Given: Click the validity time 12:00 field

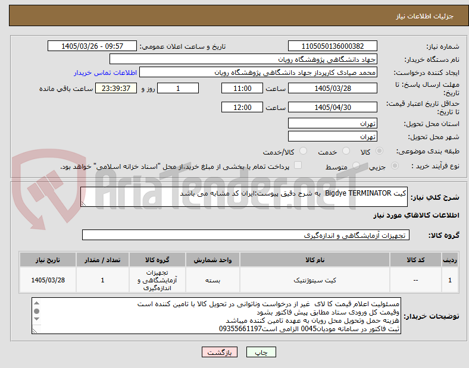Looking at the screenshot, I should click(x=242, y=107).
